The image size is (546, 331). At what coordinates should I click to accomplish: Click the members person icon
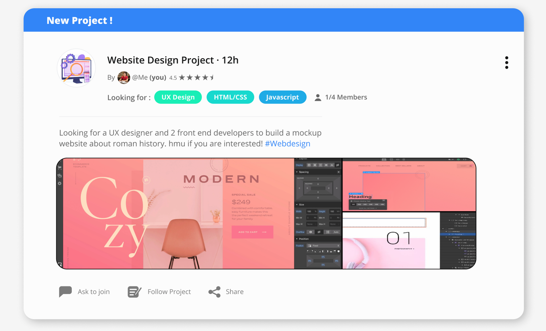click(x=318, y=98)
